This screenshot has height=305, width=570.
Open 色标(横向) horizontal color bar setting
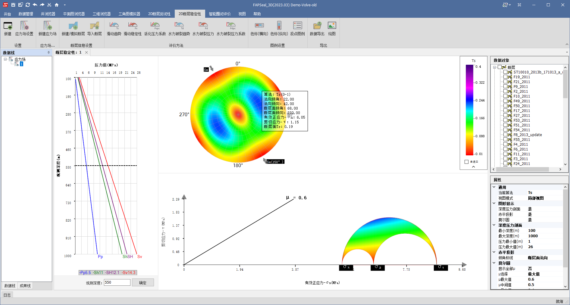coord(259,29)
